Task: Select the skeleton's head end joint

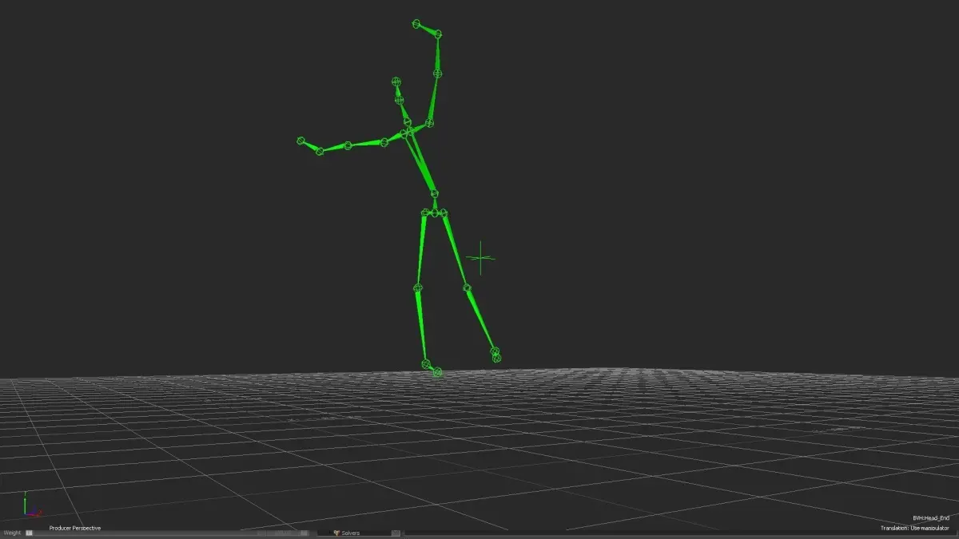Action: pos(396,81)
